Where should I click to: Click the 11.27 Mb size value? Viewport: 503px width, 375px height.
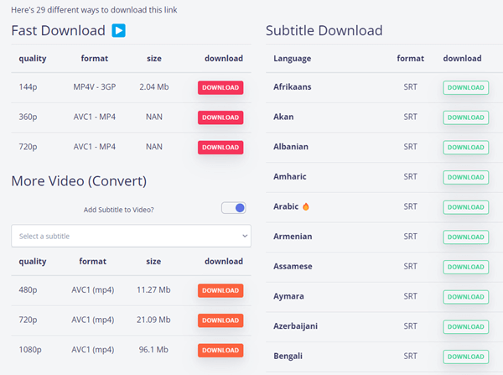coord(153,289)
